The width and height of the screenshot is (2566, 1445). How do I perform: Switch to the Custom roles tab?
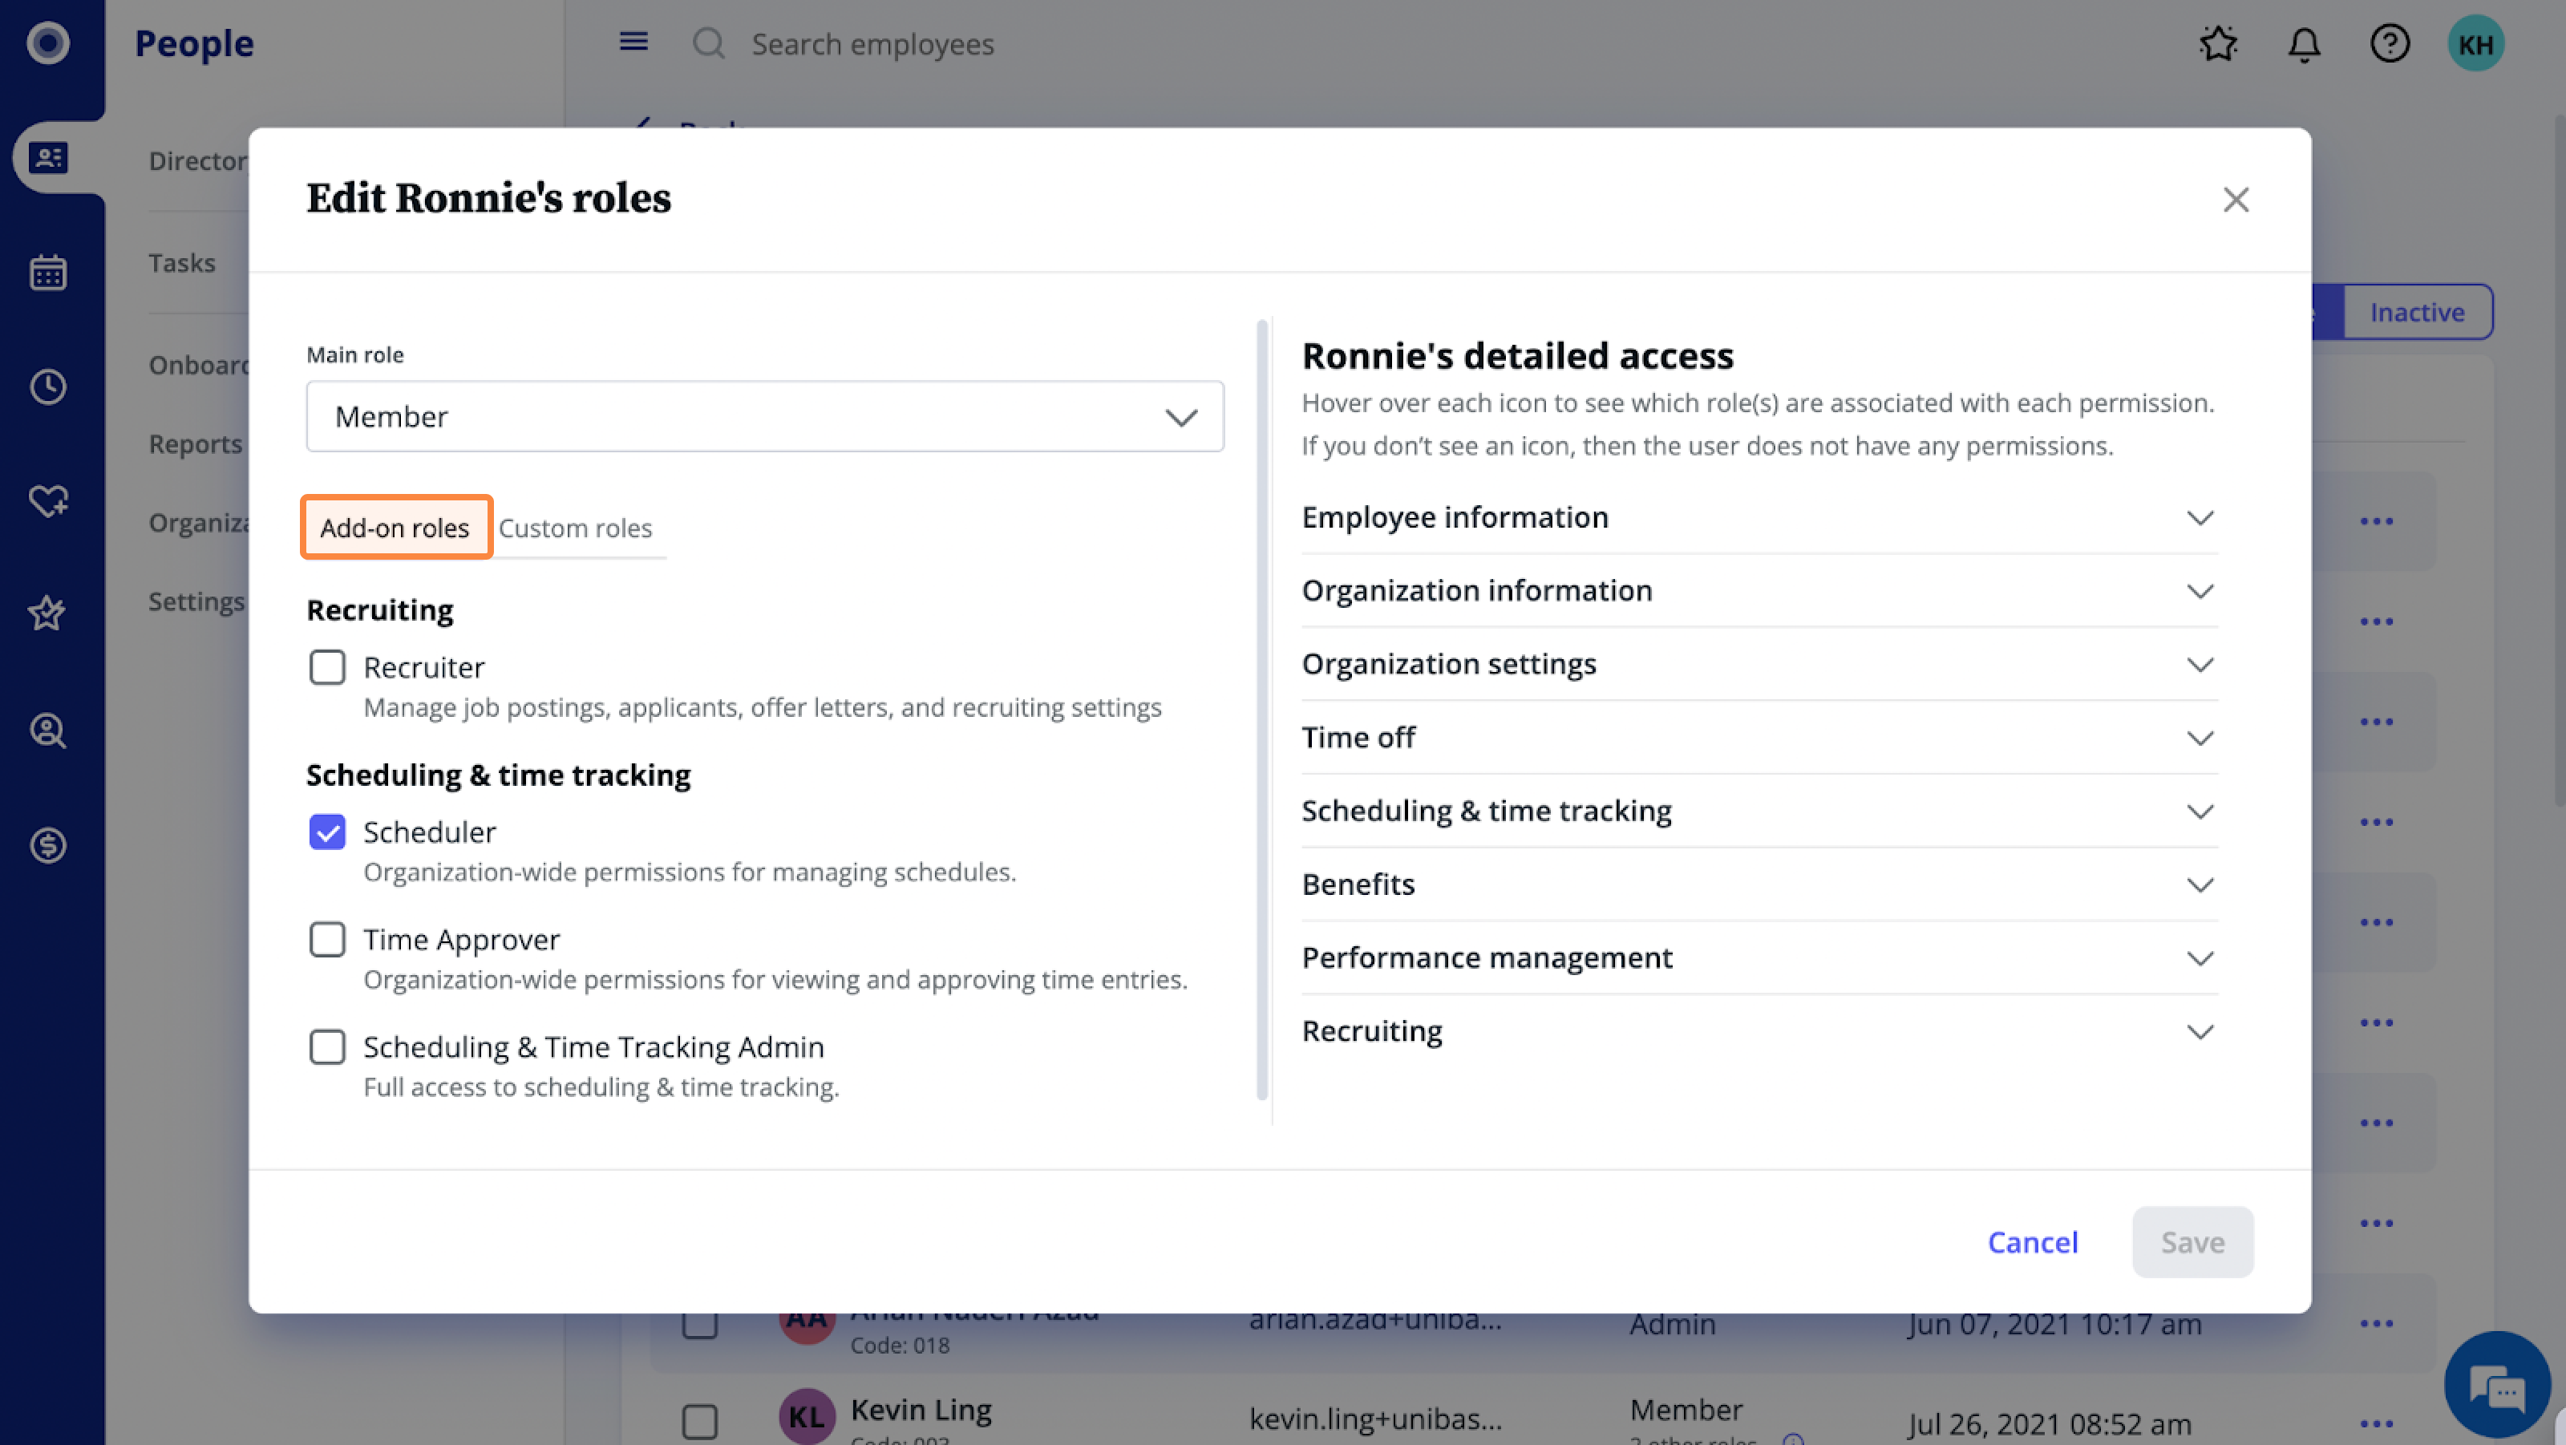(x=575, y=528)
